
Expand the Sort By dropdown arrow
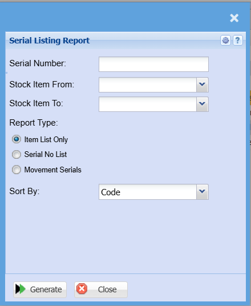203,192
